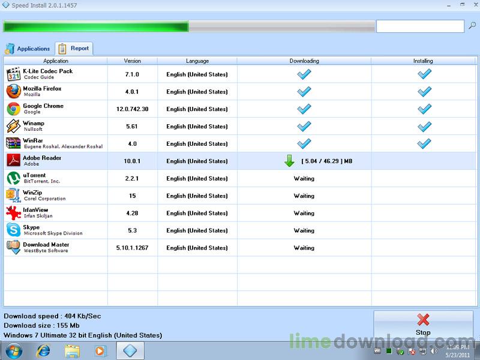Click the WinZip icon
This screenshot has width=480, height=360.
pyautogui.click(x=13, y=196)
